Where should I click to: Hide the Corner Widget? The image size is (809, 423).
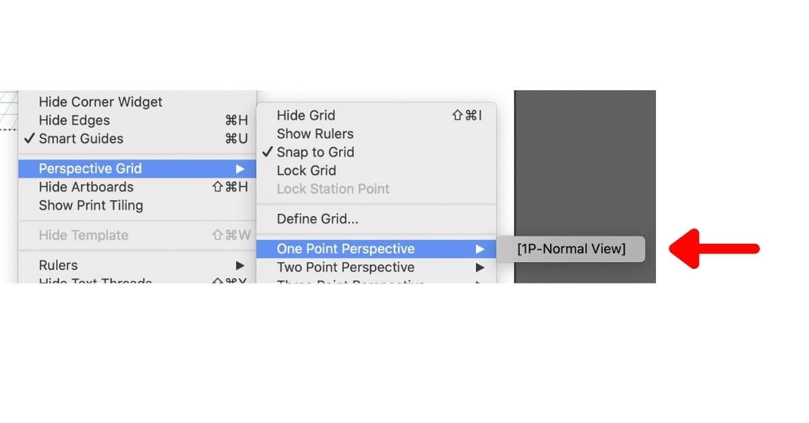click(100, 102)
